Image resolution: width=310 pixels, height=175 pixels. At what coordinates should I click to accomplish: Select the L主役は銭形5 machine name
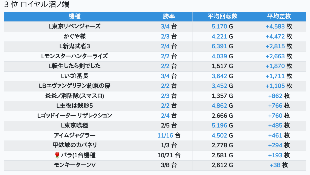click(75, 106)
